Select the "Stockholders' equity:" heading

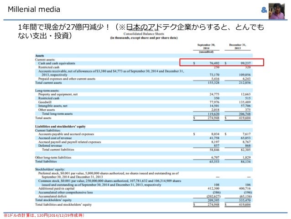click(50, 169)
